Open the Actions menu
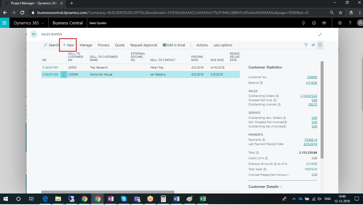 (202, 45)
